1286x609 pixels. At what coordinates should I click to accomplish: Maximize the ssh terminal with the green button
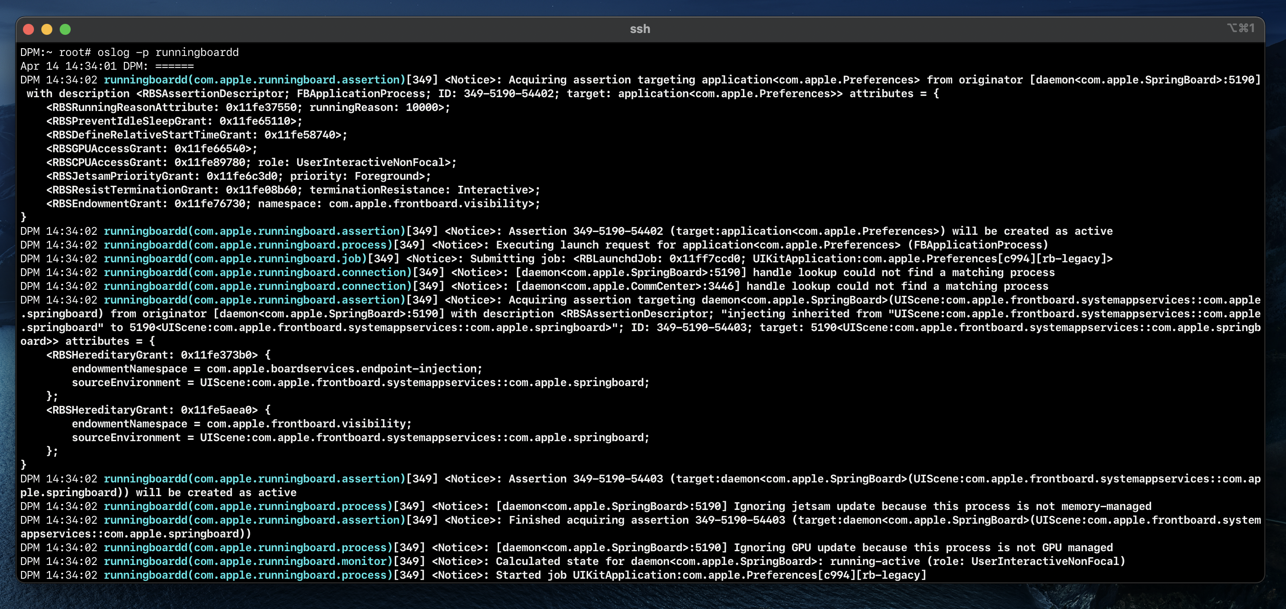[65, 29]
